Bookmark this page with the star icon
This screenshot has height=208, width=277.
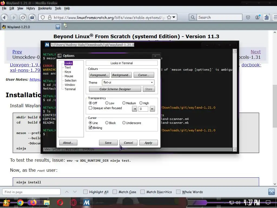[169, 17]
